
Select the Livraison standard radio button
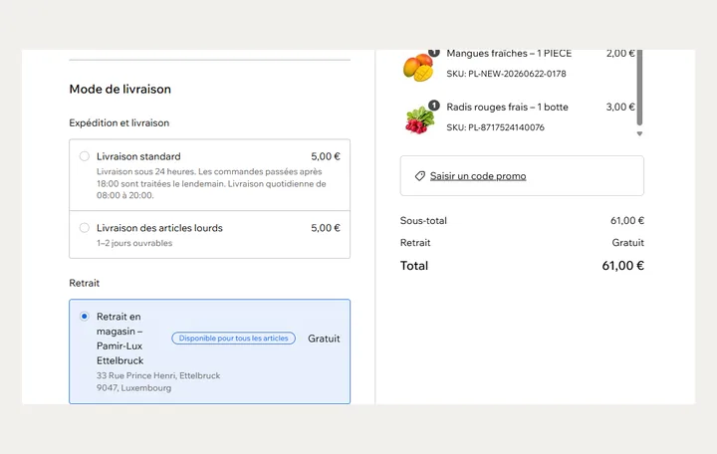coord(84,156)
